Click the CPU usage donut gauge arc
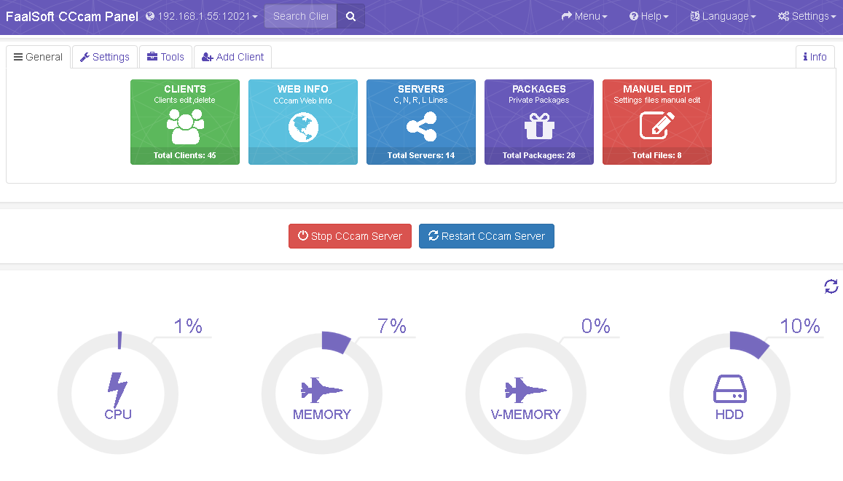843x481 pixels. coord(119,340)
